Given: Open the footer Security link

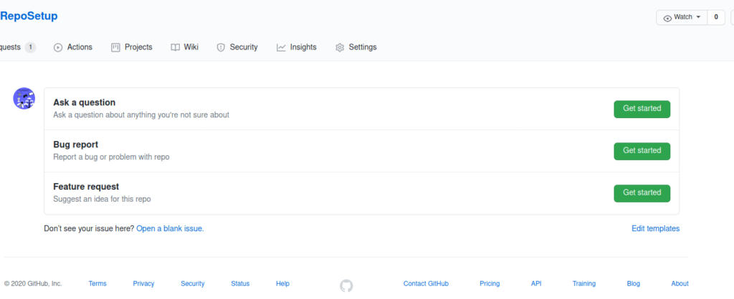Looking at the screenshot, I should click(x=193, y=283).
